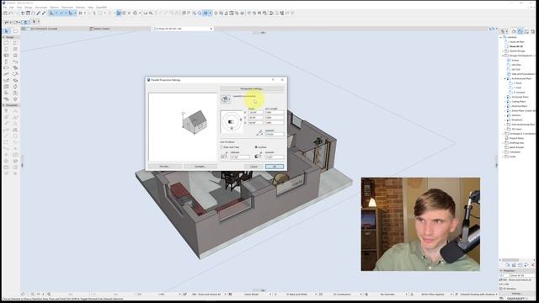Screen dimensions: 539x303
Task: Click the camera azimuth icon in dialog
Action: point(259,132)
